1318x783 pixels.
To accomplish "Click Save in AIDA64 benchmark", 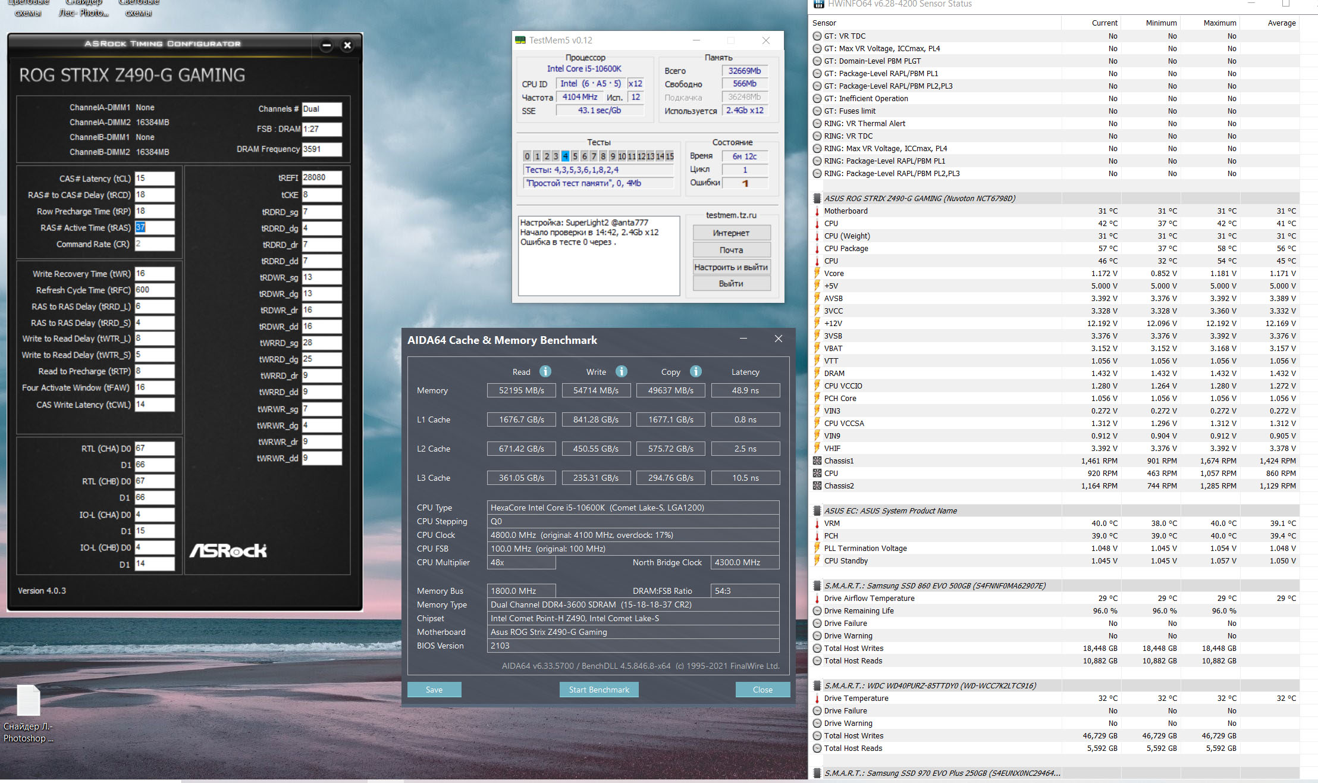I will [434, 690].
